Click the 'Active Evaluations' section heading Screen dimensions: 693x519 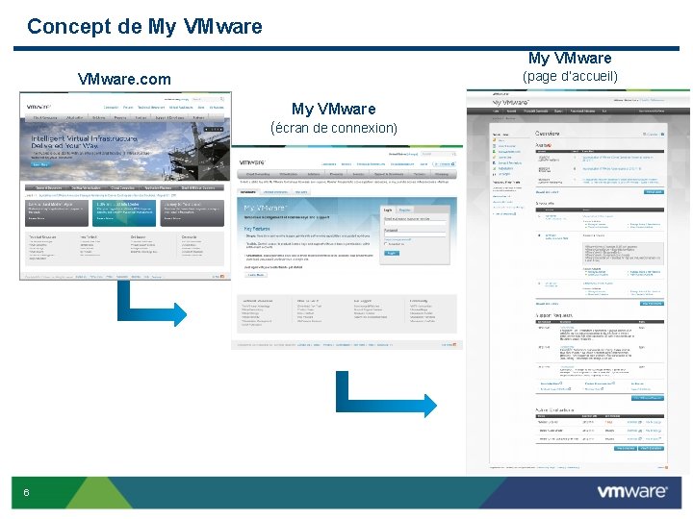[x=554, y=410]
